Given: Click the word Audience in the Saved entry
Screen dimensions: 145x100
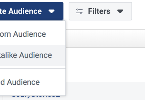Looking at the screenshot, I should pyautogui.click(x=23, y=82).
